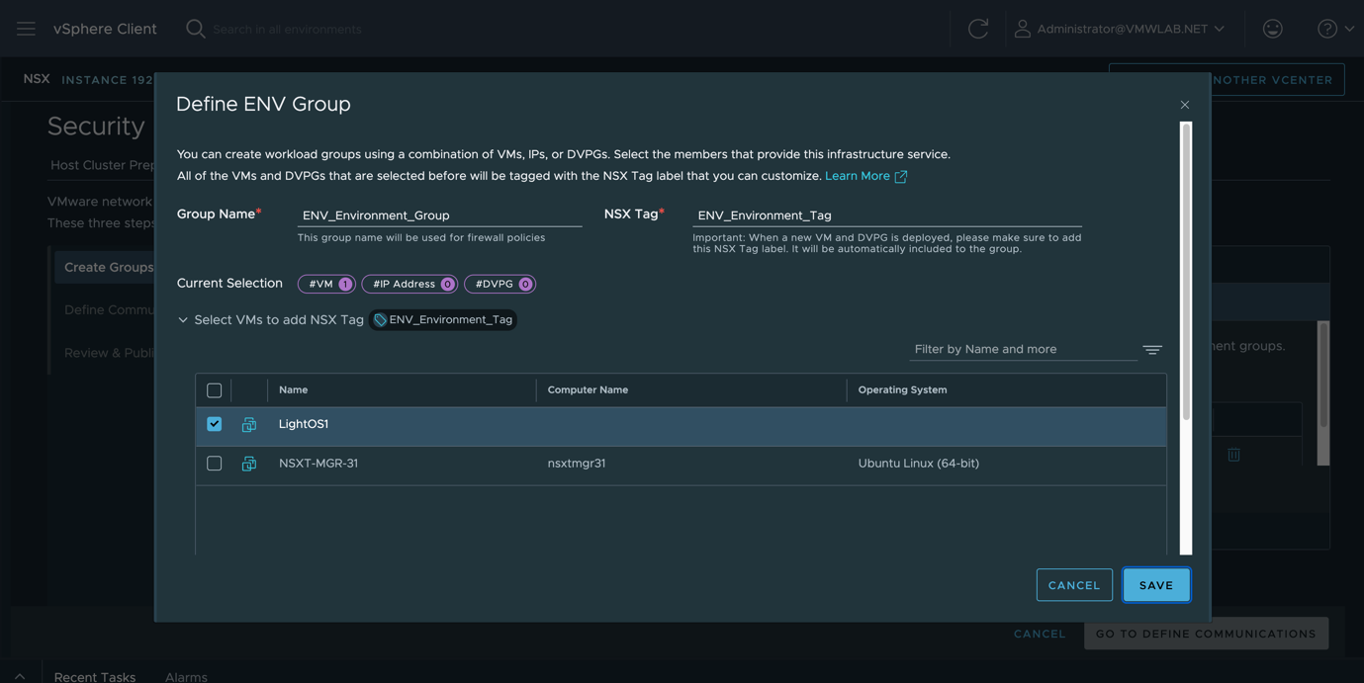This screenshot has width=1364, height=683.
Task: Sort by the Computer Name column header
Action: tap(588, 390)
